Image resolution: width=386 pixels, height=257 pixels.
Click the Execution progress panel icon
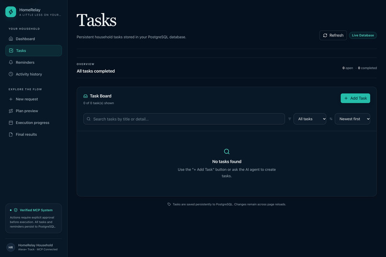[11, 123]
